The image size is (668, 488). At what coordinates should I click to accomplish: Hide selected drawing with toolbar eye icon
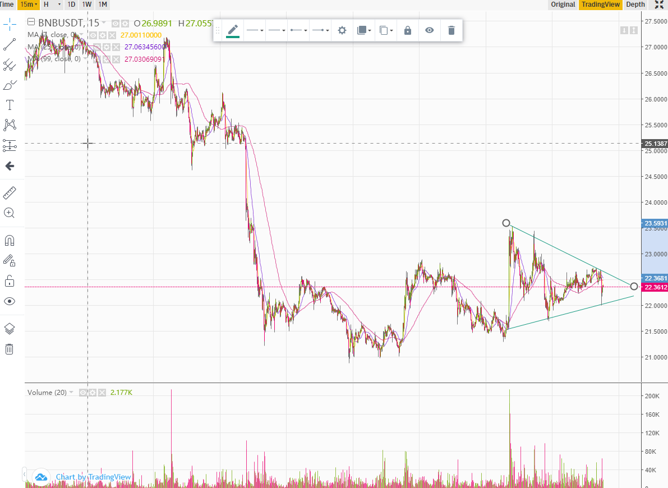(x=429, y=30)
